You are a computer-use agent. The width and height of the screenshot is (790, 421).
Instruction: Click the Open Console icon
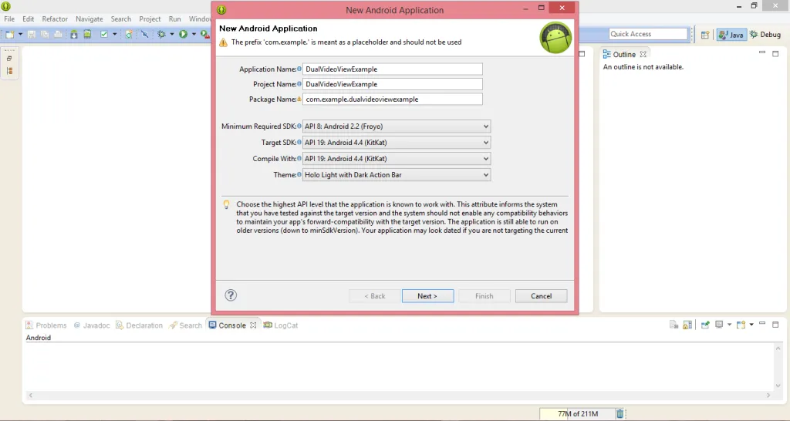tap(741, 325)
